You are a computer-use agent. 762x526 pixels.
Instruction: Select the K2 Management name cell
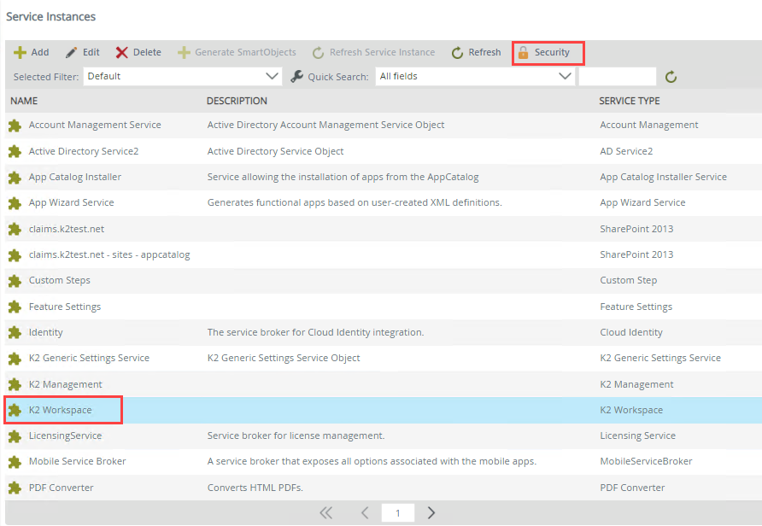66,384
